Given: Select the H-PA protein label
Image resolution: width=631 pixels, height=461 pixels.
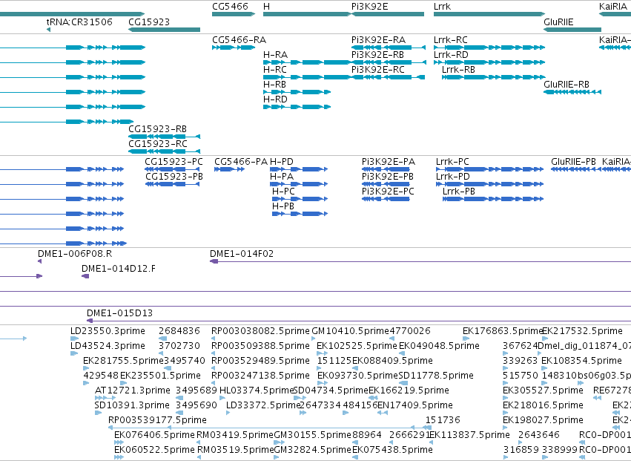Looking at the screenshot, I should [282, 177].
